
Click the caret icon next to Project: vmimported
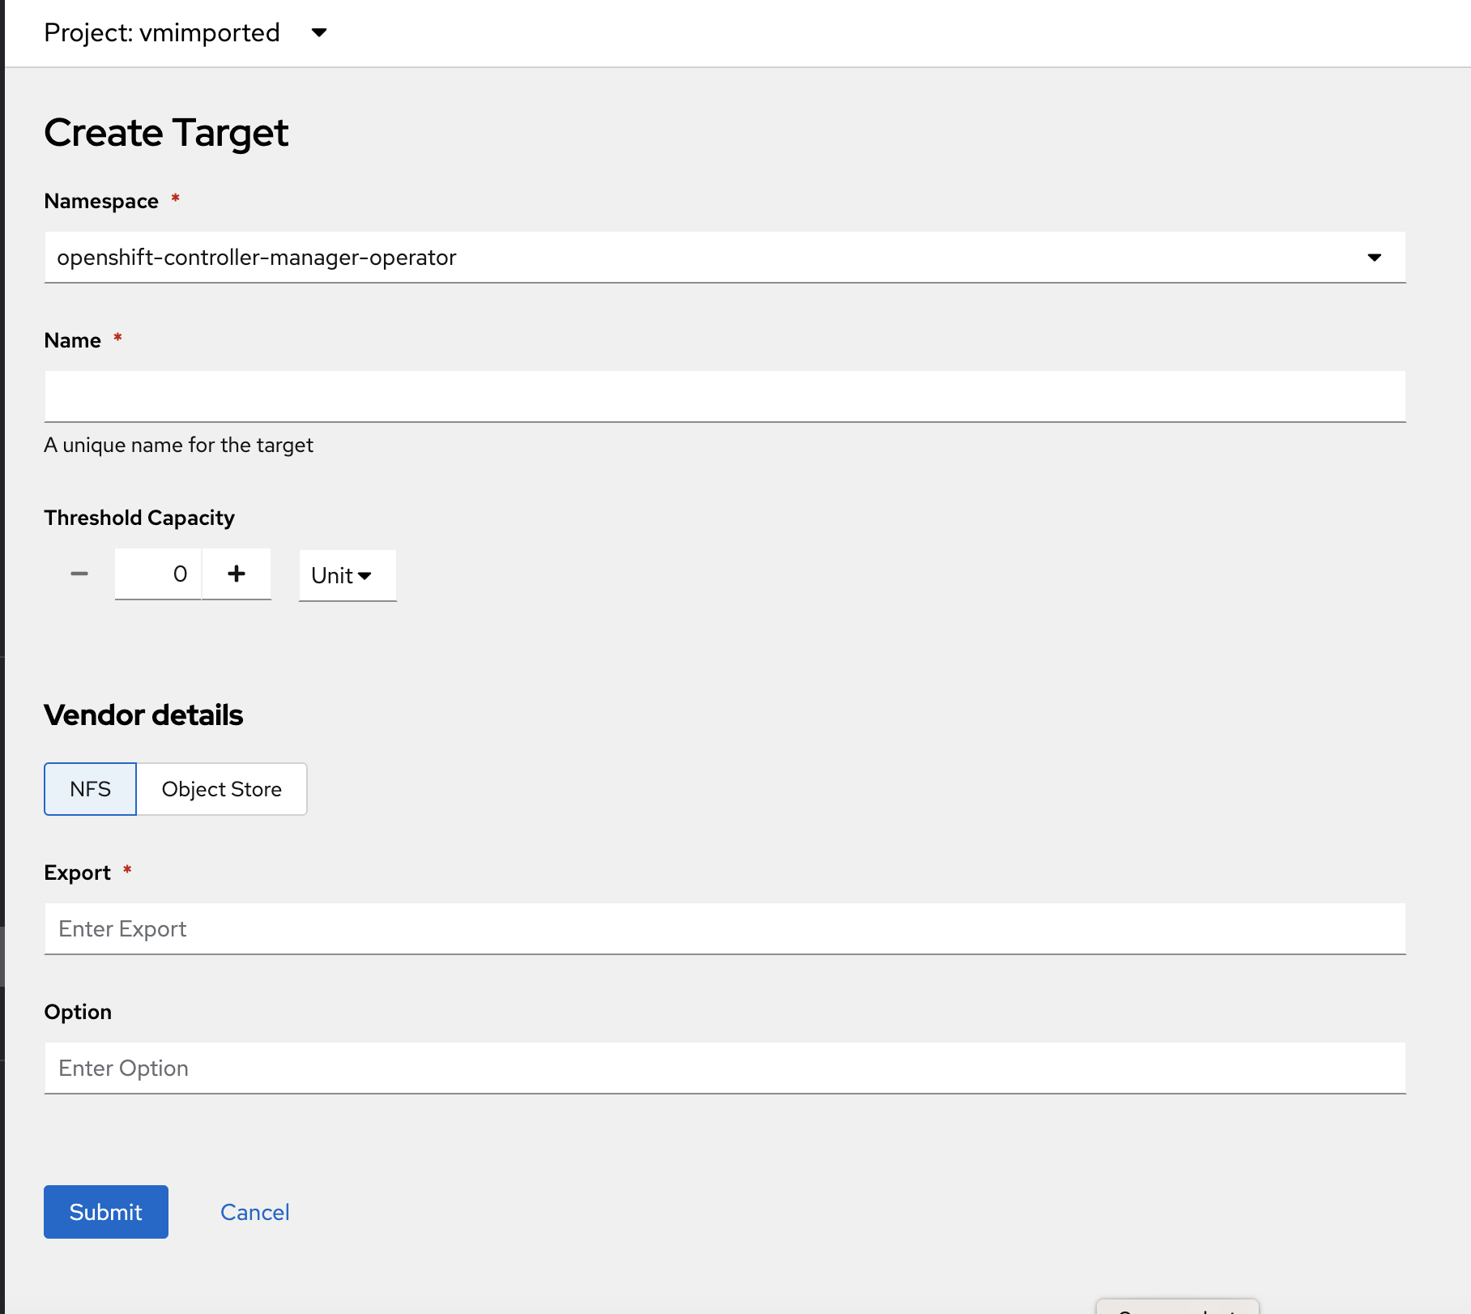point(319,33)
